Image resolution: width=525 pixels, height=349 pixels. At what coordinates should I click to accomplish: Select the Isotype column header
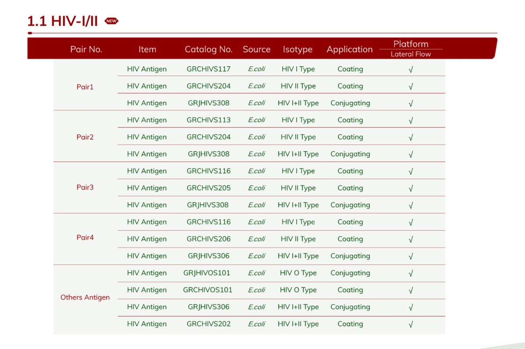click(x=298, y=49)
